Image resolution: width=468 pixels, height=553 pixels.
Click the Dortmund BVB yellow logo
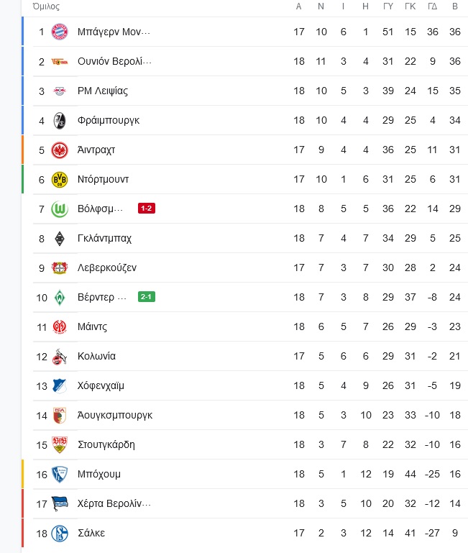tap(59, 180)
